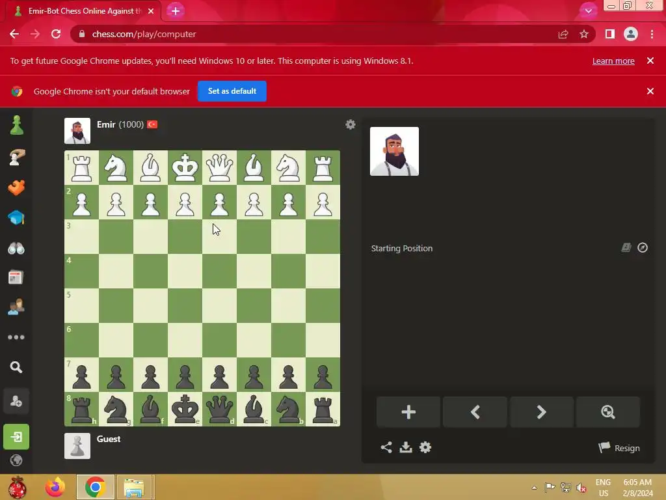Open Puzzles icon in sidebar
Viewport: 666px width, 500px height.
[16, 187]
